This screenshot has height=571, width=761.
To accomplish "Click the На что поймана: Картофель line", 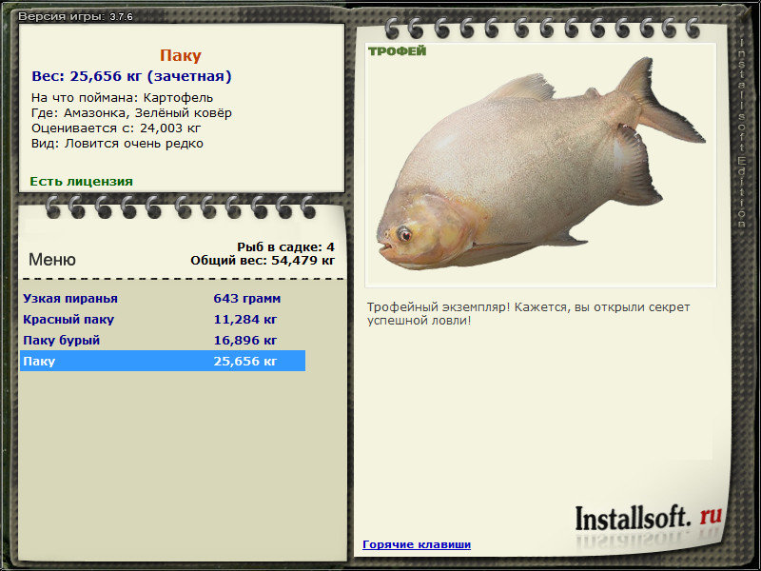I will click(122, 98).
